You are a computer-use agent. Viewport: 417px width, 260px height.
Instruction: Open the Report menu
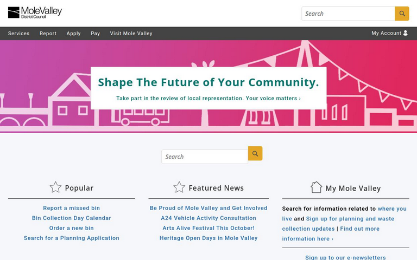click(x=48, y=34)
